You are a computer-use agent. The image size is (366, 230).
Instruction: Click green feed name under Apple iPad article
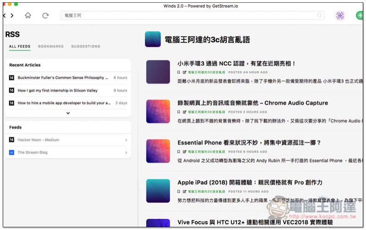pos(207,192)
